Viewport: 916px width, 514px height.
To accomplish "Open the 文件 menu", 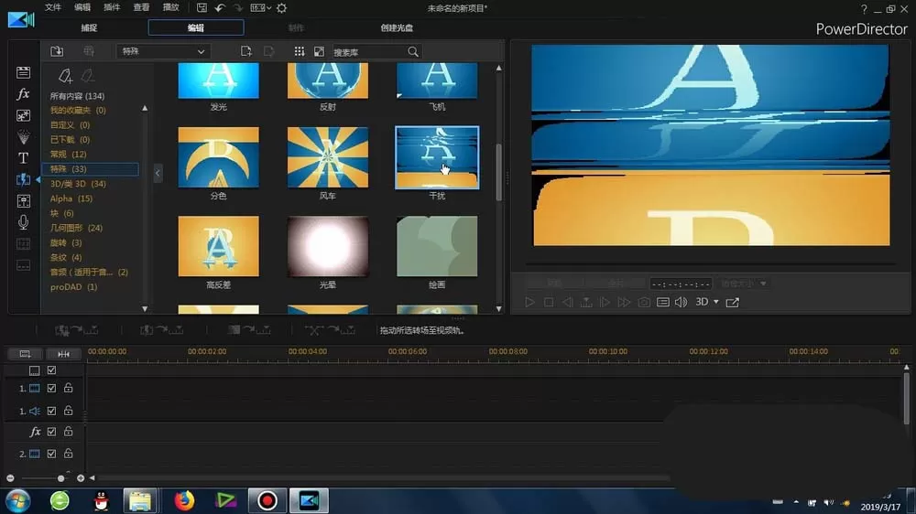I will pos(52,7).
